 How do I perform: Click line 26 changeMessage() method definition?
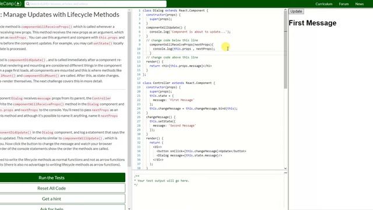coord(161,117)
